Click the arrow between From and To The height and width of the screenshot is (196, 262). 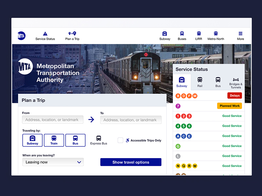tap(91, 120)
